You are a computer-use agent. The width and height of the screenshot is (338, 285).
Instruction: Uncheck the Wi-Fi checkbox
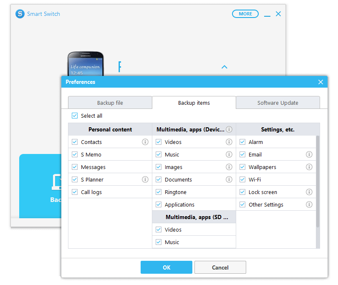coord(242,179)
